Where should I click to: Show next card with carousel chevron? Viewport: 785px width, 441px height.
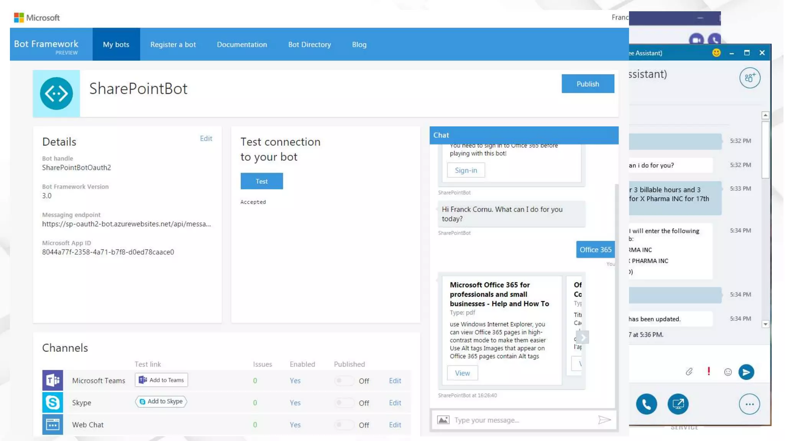[x=583, y=337]
